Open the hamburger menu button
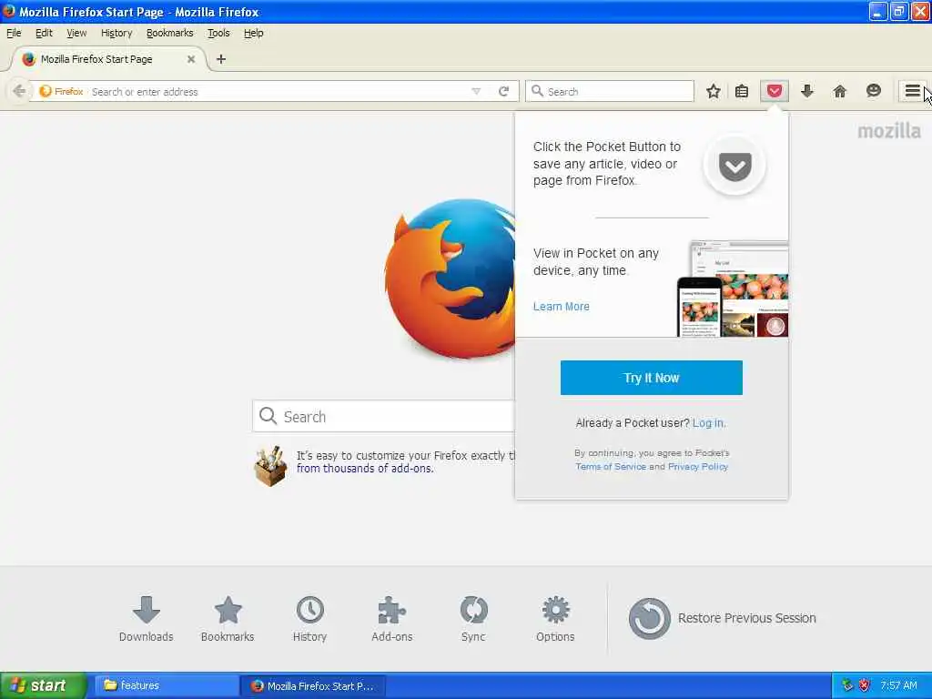Screen dimensions: 932x699 [x=912, y=91]
